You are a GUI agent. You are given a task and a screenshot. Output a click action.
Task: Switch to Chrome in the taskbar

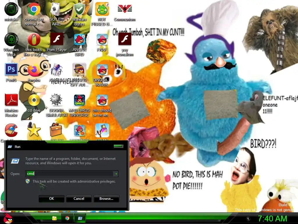click(67, 218)
